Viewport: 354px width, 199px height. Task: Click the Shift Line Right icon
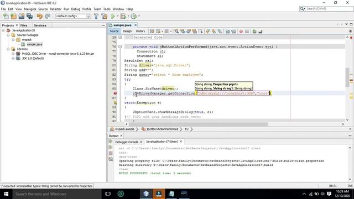point(233,32)
